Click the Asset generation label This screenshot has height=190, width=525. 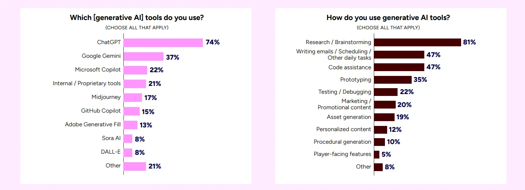349,117
